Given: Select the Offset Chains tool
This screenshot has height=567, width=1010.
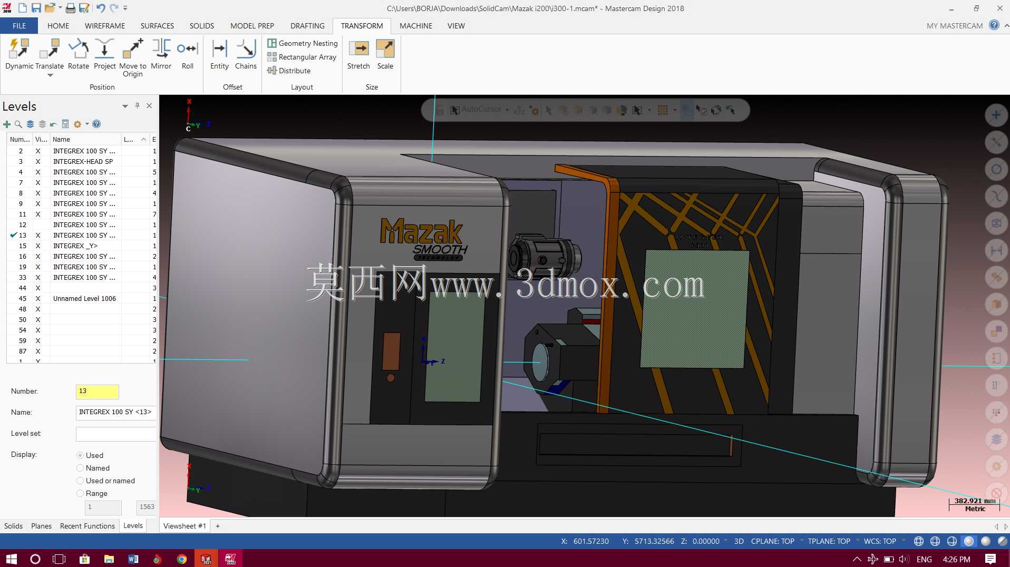Looking at the screenshot, I should (246, 54).
